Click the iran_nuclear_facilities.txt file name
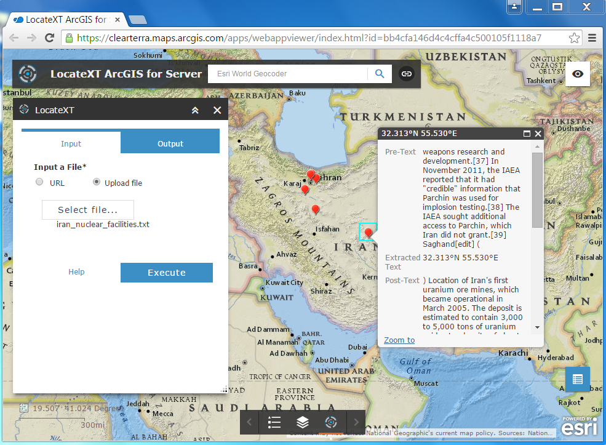The height and width of the screenshot is (445, 606). (103, 224)
